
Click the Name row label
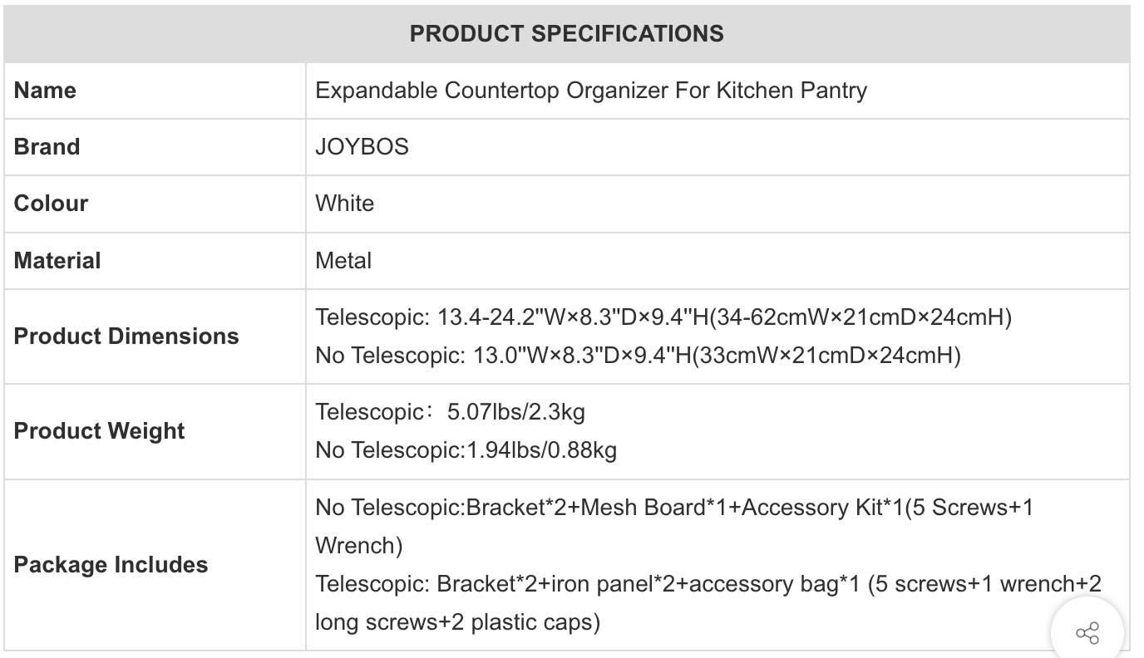(x=45, y=91)
